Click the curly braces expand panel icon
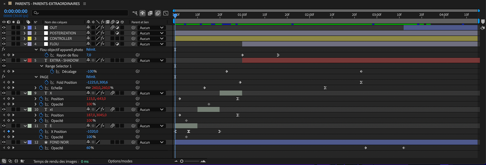 pyautogui.click(x=16, y=161)
